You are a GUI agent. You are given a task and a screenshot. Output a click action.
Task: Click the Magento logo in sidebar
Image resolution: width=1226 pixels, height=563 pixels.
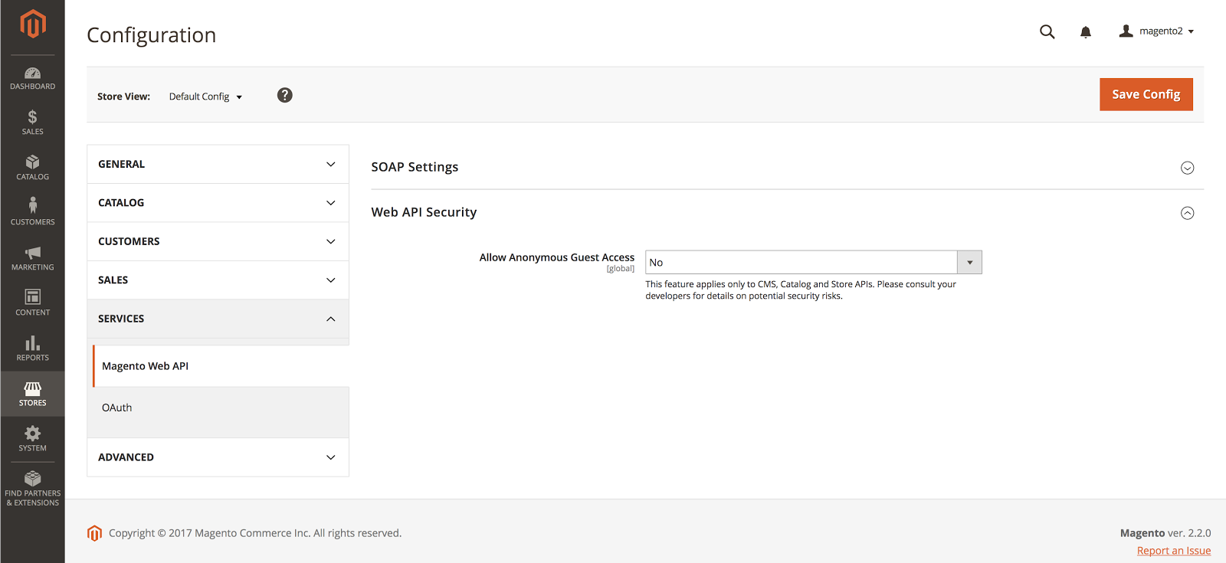pos(32,24)
